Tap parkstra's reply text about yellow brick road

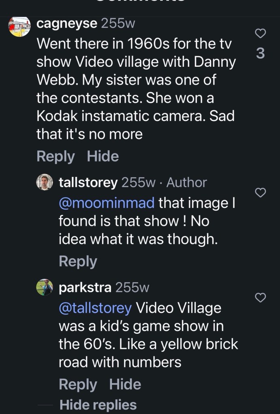click(148, 335)
